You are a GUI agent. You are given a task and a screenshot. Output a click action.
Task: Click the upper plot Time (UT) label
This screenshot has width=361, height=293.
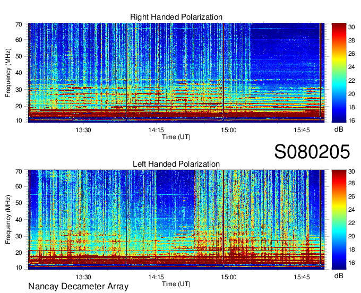[x=176, y=137]
